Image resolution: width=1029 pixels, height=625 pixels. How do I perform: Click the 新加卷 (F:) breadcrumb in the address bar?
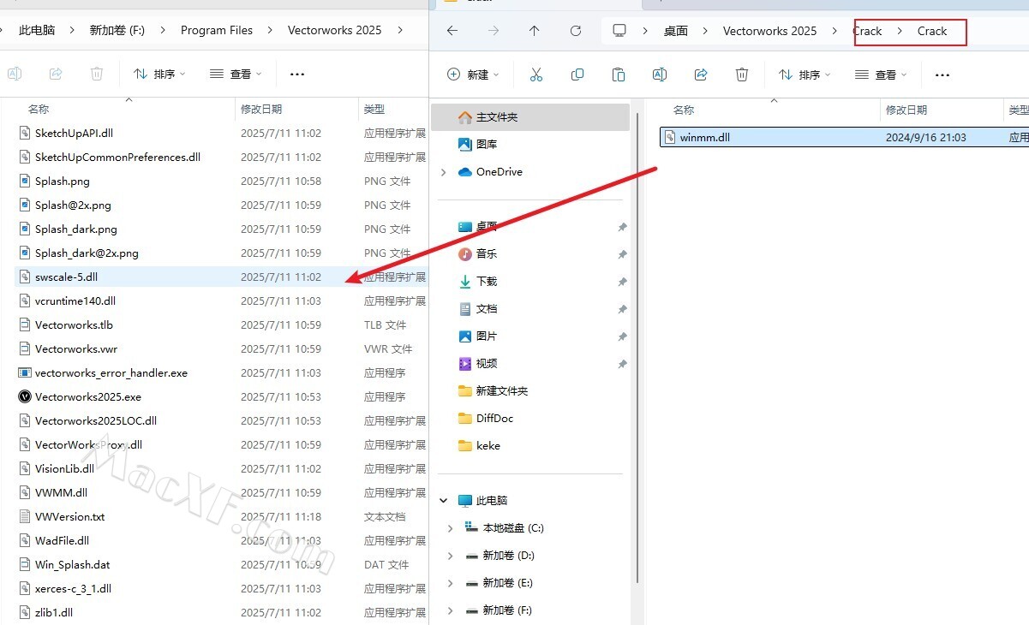click(117, 30)
